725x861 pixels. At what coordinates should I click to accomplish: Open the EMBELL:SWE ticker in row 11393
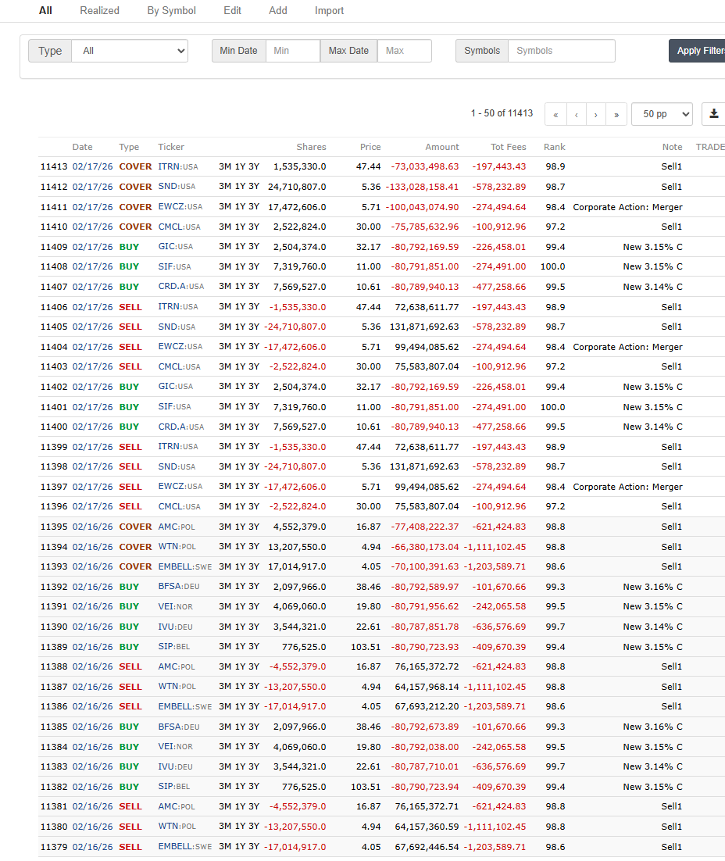click(184, 566)
